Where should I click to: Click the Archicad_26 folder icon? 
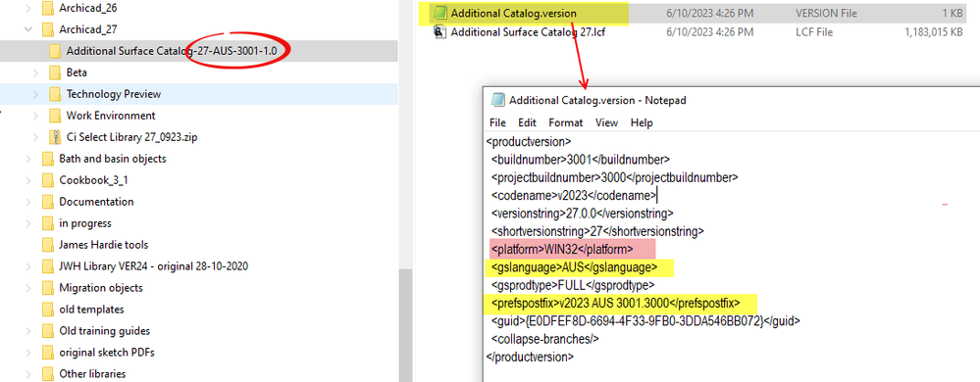tap(47, 8)
